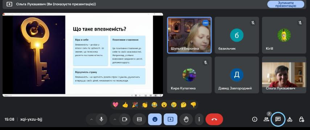This screenshot has width=310, height=130.
Task: Click muted mic icon on базильчик tile
Action: pos(253,23)
